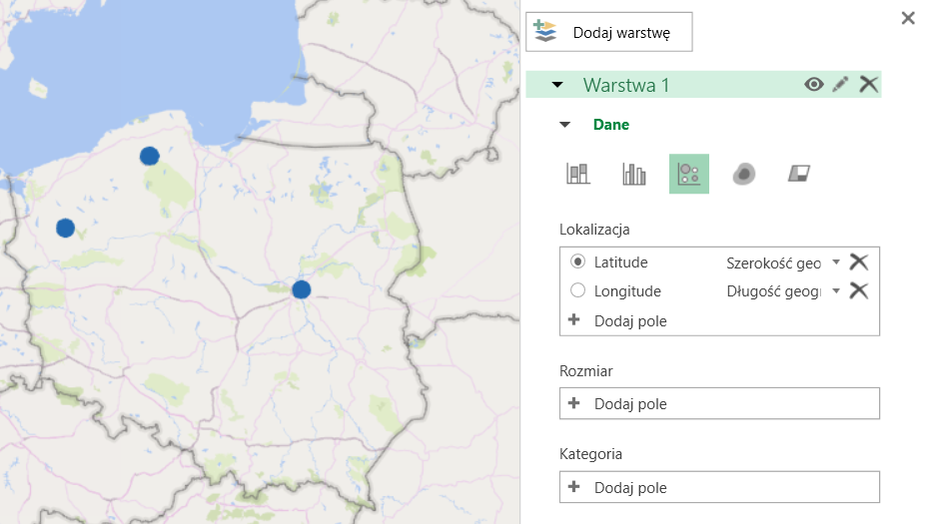Pick the region visualization icon
The height and width of the screenshot is (524, 925).
tap(798, 174)
